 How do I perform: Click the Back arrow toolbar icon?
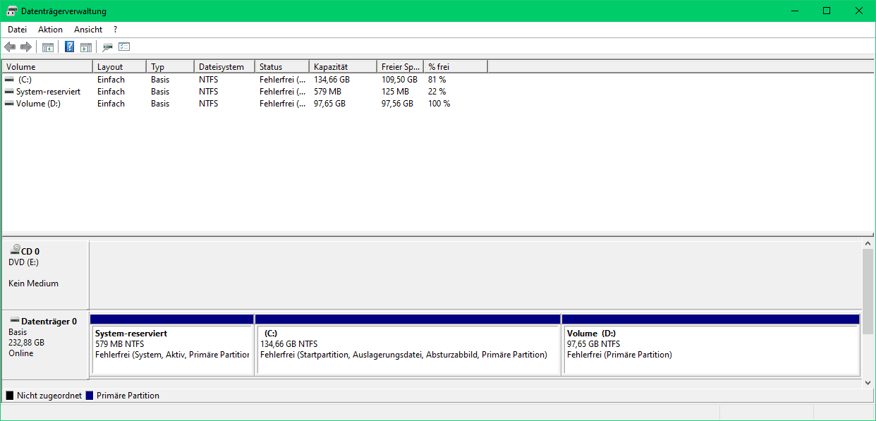click(10, 47)
